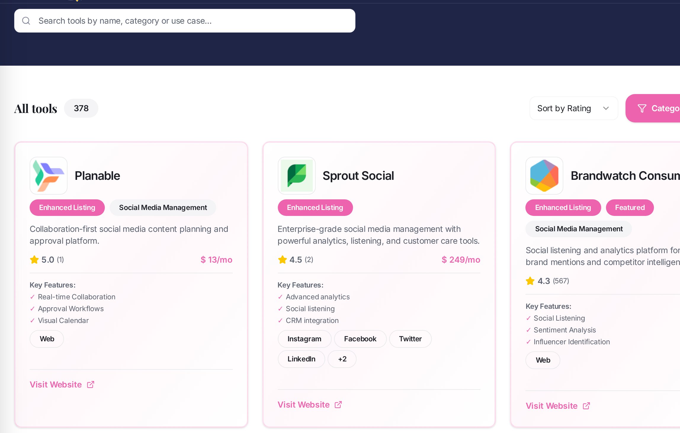Open the Brandwatch Consumer tool title
The height and width of the screenshot is (433, 680).
click(625, 176)
